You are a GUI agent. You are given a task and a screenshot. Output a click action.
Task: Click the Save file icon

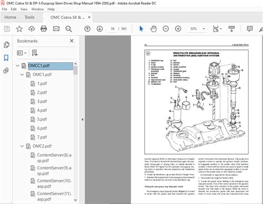(7, 29)
